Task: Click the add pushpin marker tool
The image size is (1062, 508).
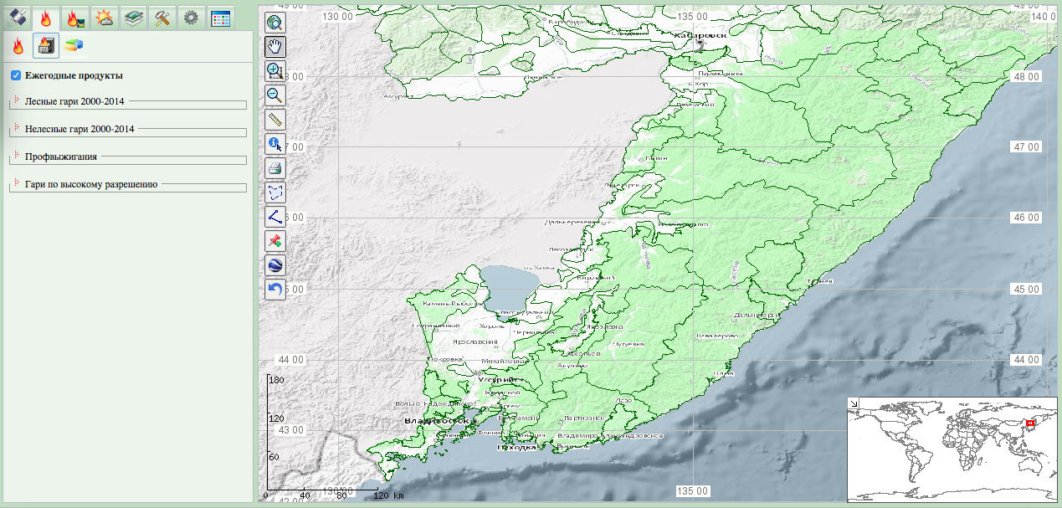Action: point(275,241)
